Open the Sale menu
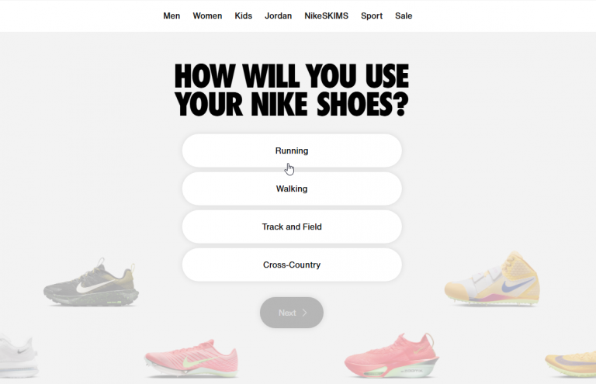Screen dimensions: 596x384 pos(404,16)
